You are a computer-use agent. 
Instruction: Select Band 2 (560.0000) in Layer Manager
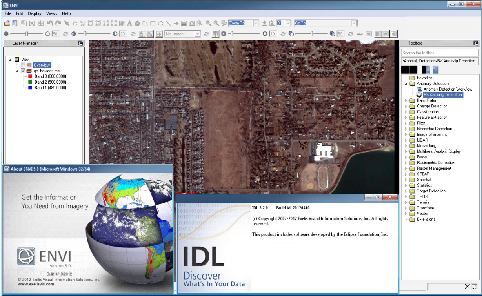(x=50, y=82)
